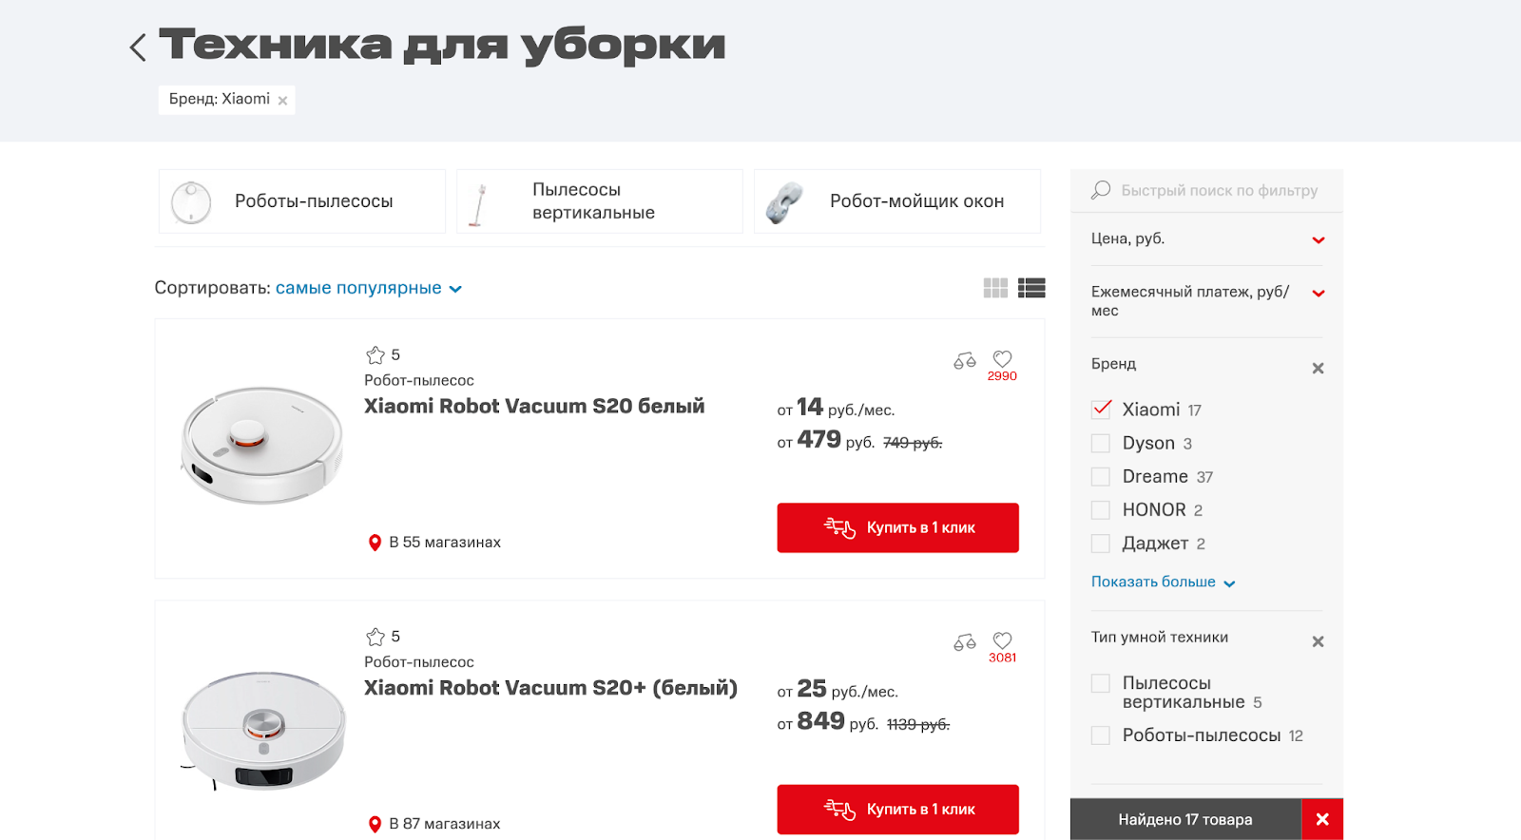Add Xiaomi Robot Vacuum S20+ to compare
Viewport: 1521px width, 840px height.
tap(964, 642)
